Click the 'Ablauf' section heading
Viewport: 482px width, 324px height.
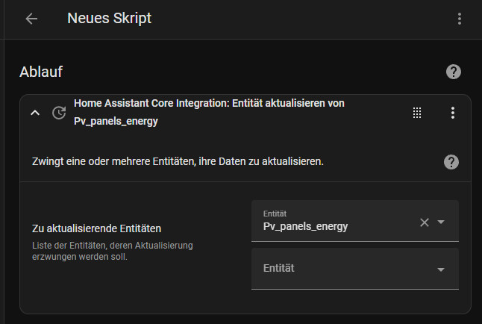coord(40,72)
